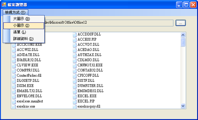Select 大圖示 (B) view option
Image resolution: width=198 pixels, height=120 pixels.
point(24,19)
